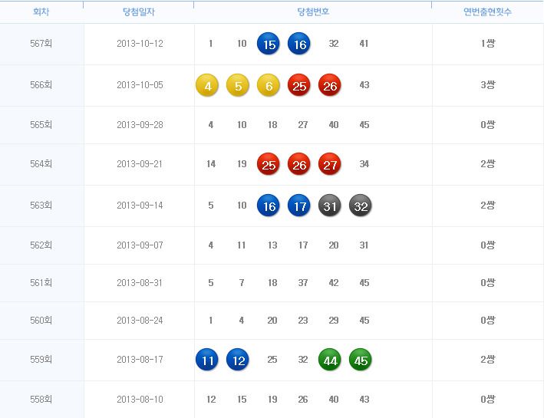Click the 당첨일자 column header
Viewport: 544px width, 418px height.
[x=138, y=12]
